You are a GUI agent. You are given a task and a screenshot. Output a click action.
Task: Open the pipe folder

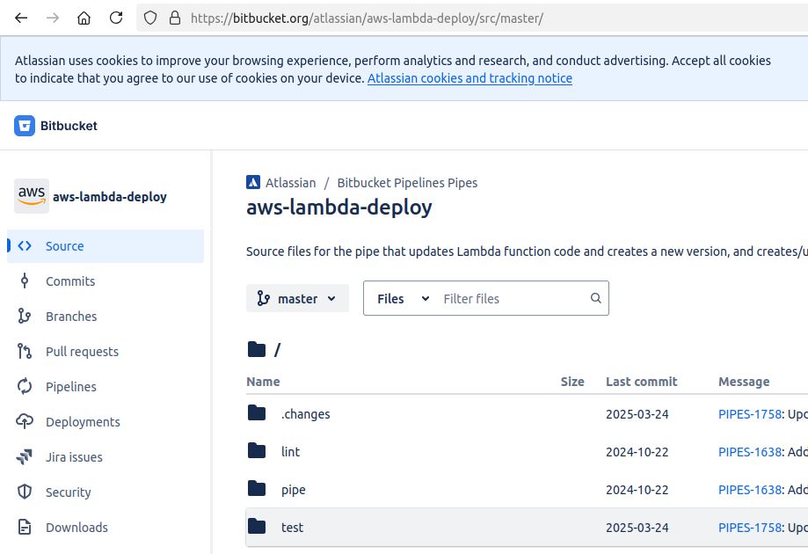click(x=293, y=490)
